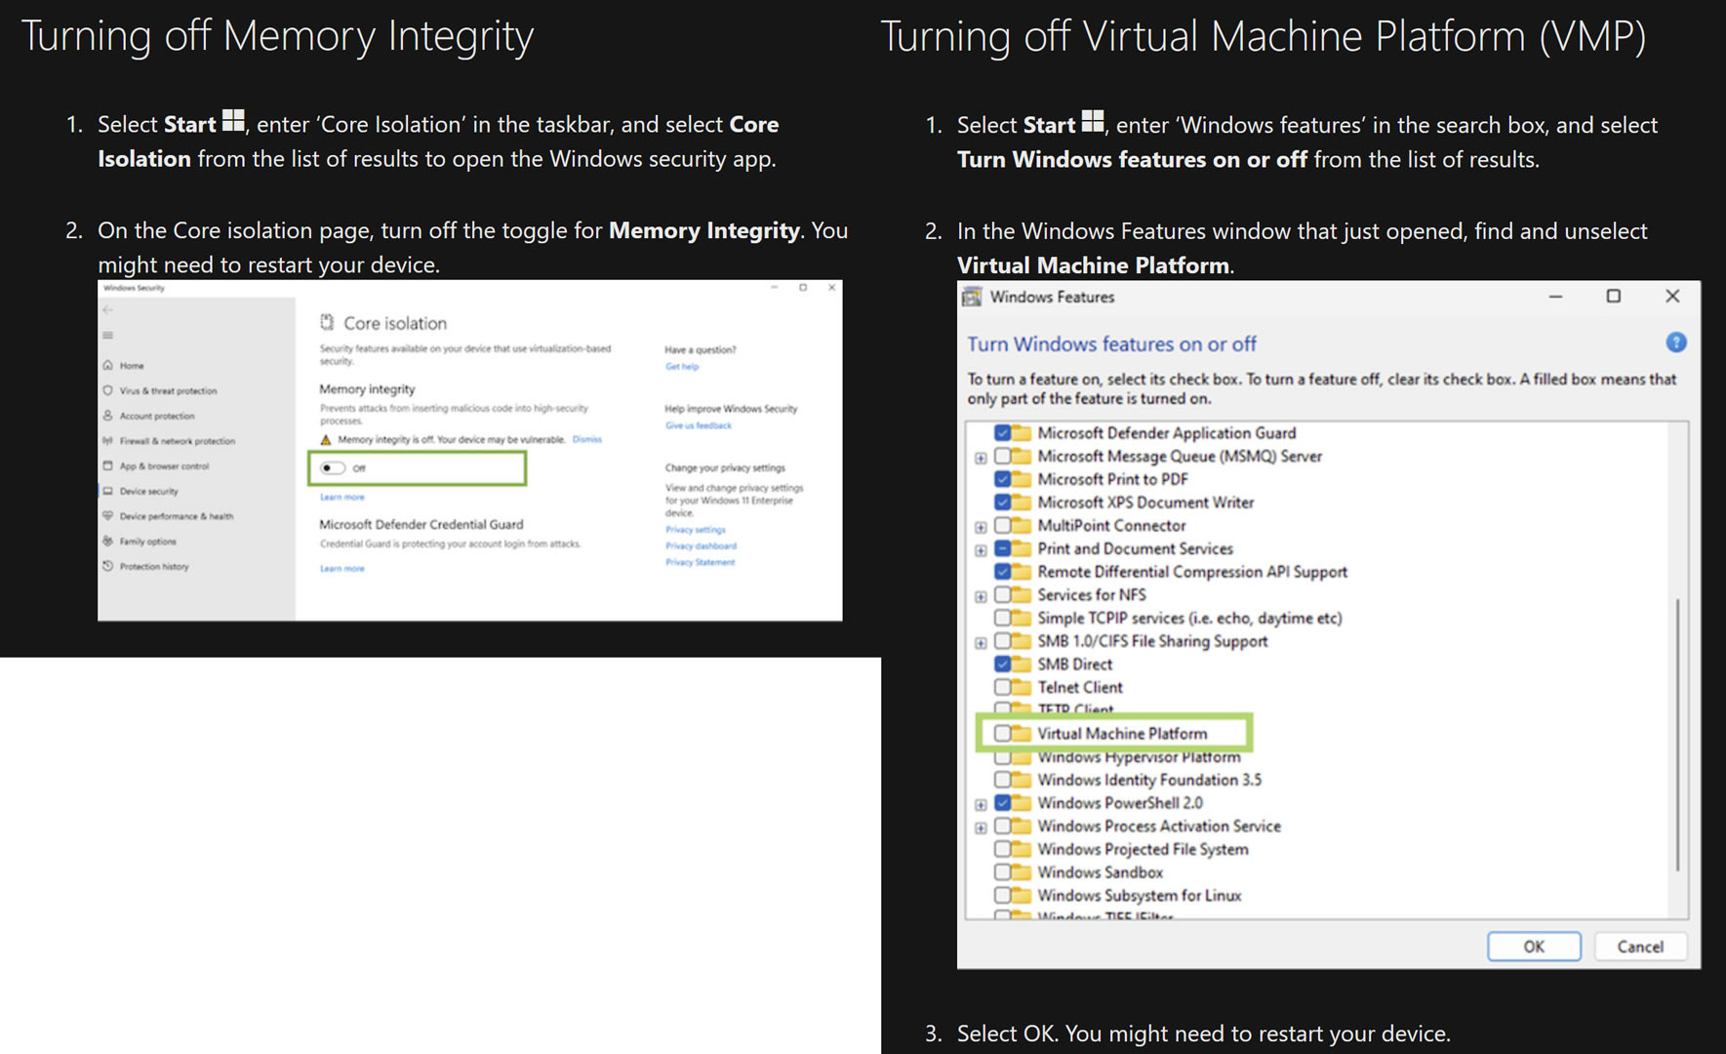This screenshot has height=1054, width=1726.
Task: Open Protection history clock icon
Action: (107, 566)
